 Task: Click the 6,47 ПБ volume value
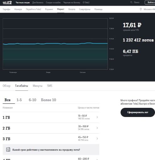tap(130, 51)
